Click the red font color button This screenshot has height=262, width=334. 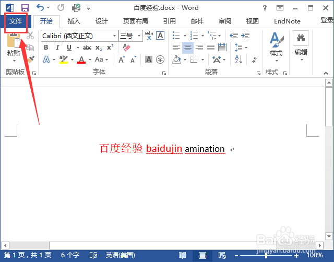tap(81, 59)
